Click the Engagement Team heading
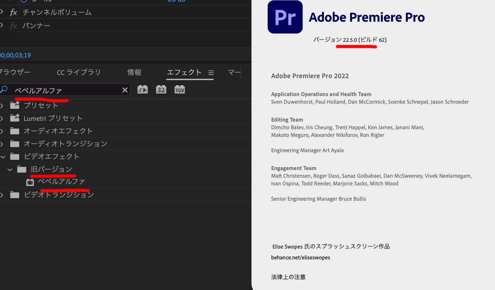The image size is (495, 290). 294,168
